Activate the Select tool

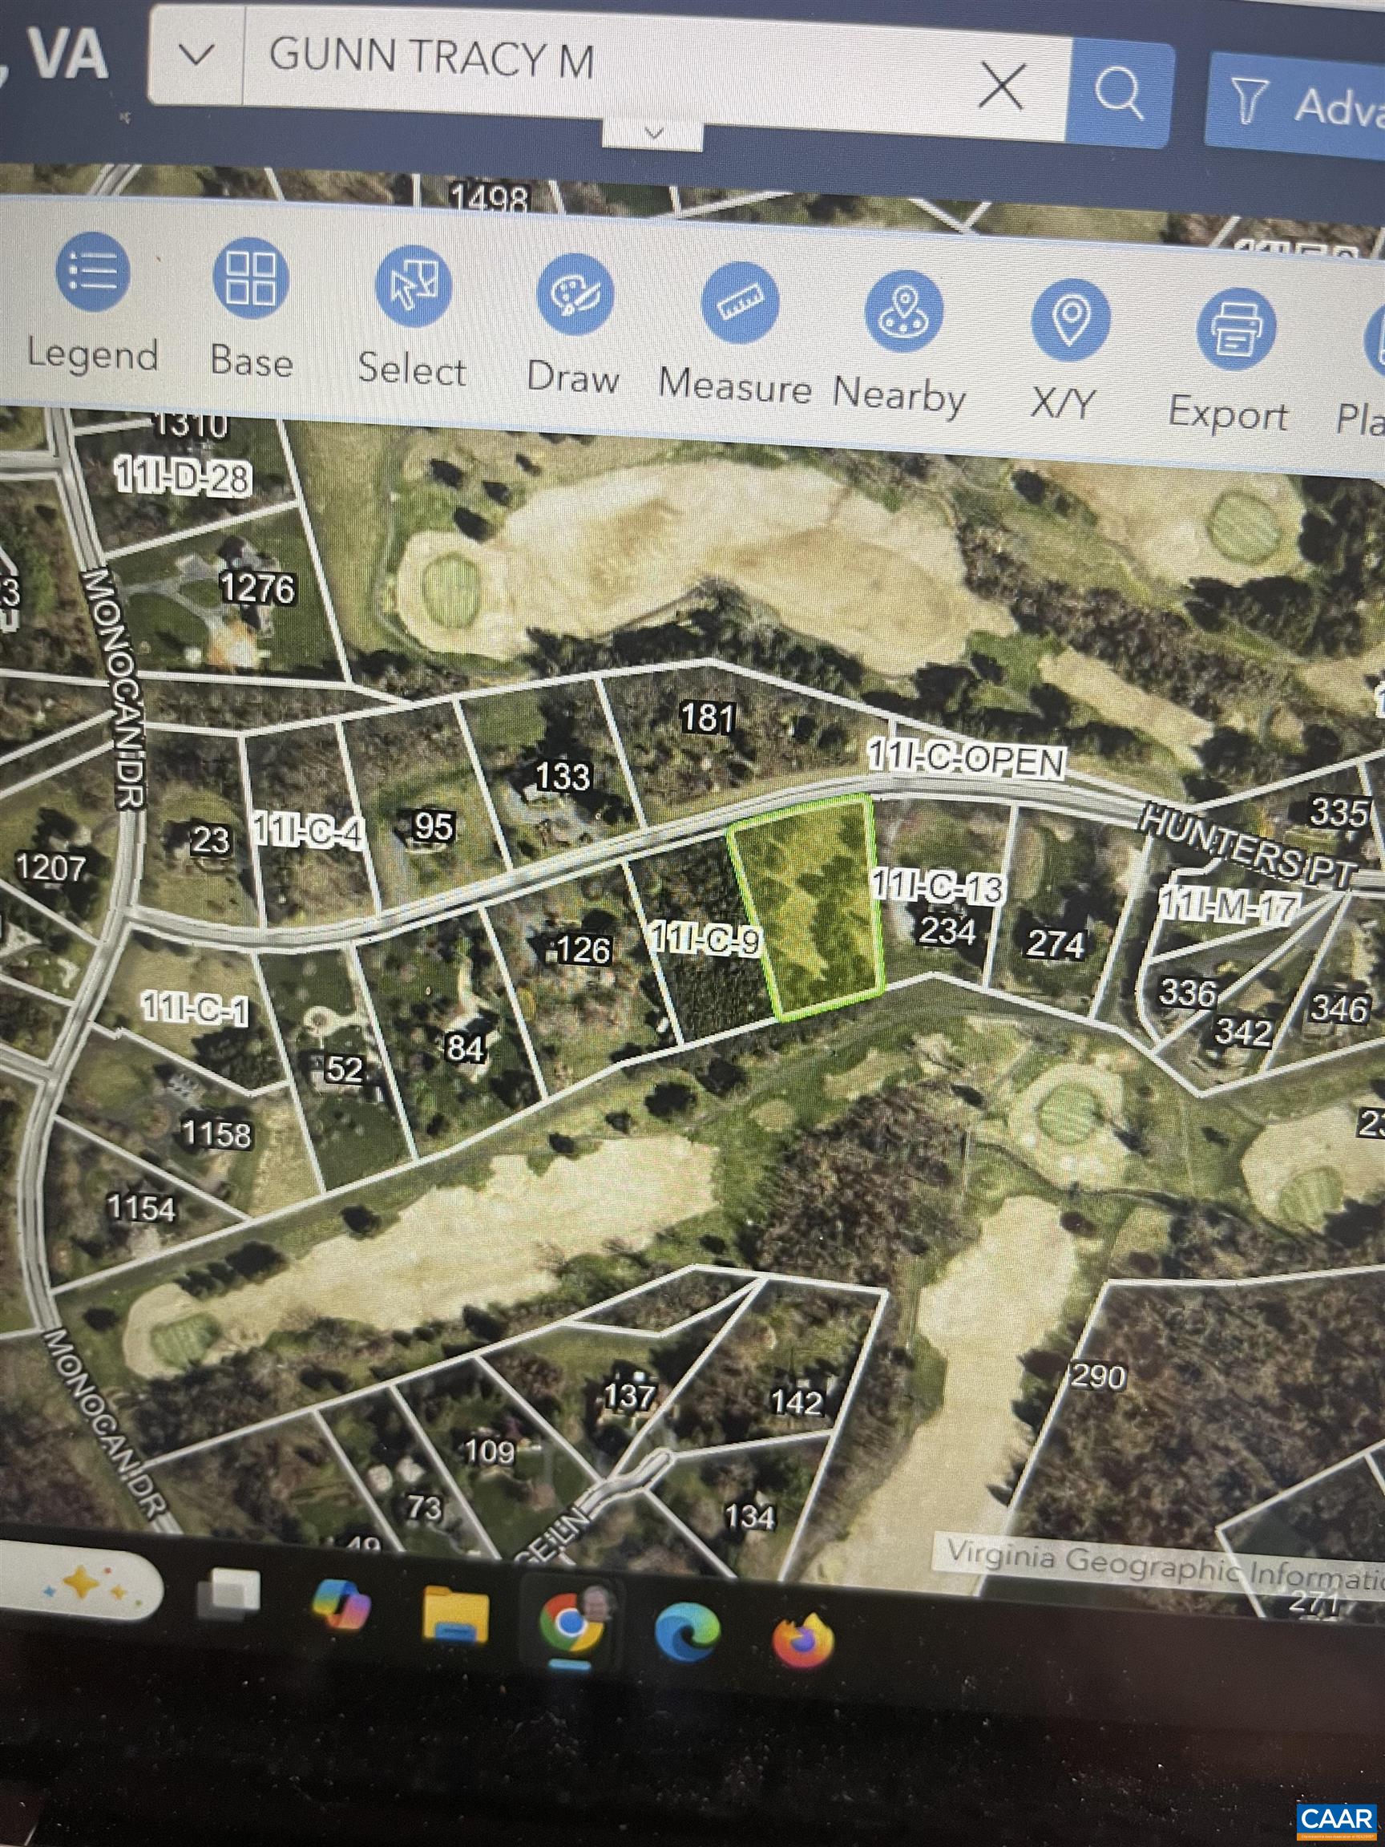(x=413, y=287)
